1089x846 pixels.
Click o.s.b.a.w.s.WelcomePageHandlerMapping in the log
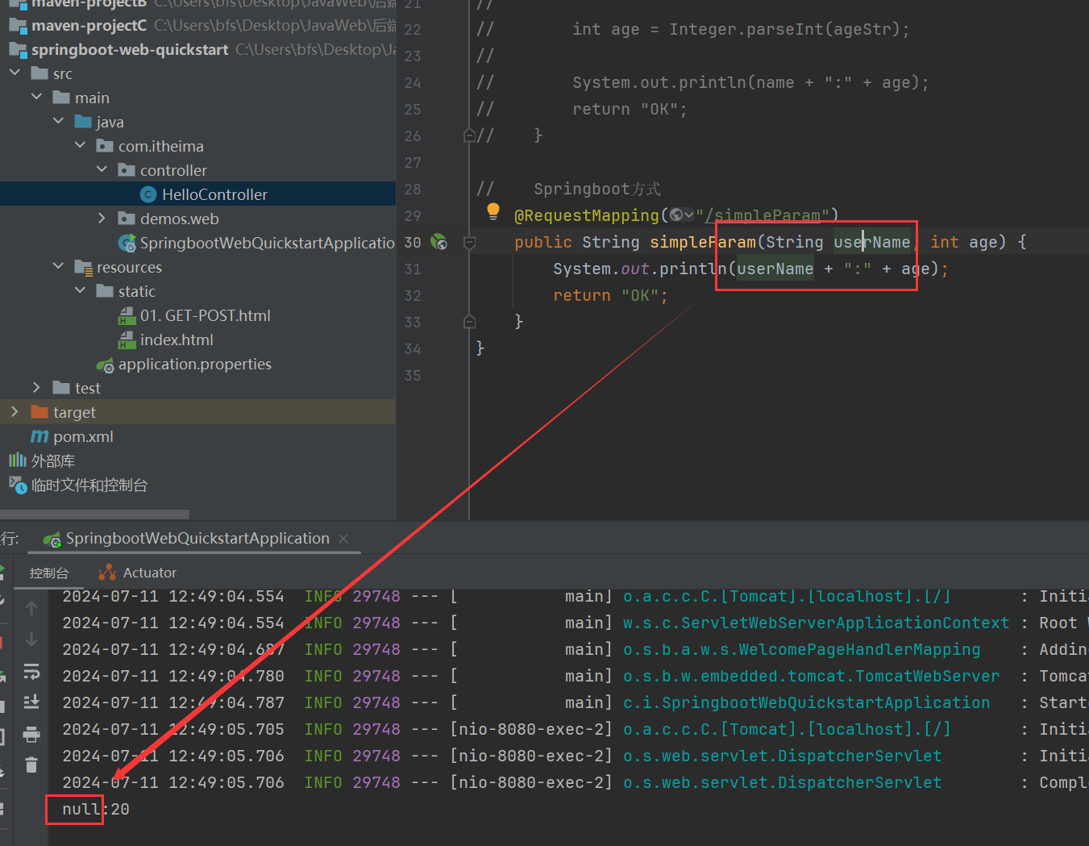click(801, 649)
